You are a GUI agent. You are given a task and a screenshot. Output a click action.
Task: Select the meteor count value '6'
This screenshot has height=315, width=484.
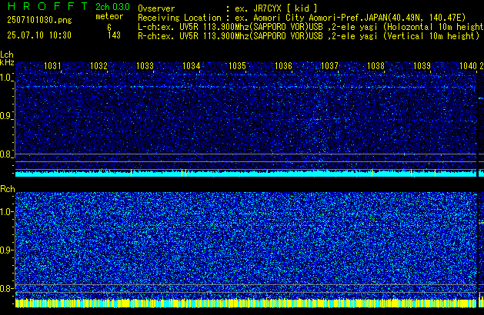coord(109,28)
